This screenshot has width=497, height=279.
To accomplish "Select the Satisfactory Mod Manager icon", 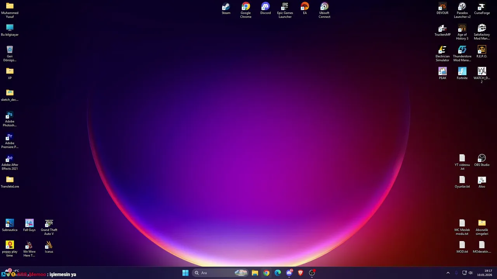I will 482,32.
